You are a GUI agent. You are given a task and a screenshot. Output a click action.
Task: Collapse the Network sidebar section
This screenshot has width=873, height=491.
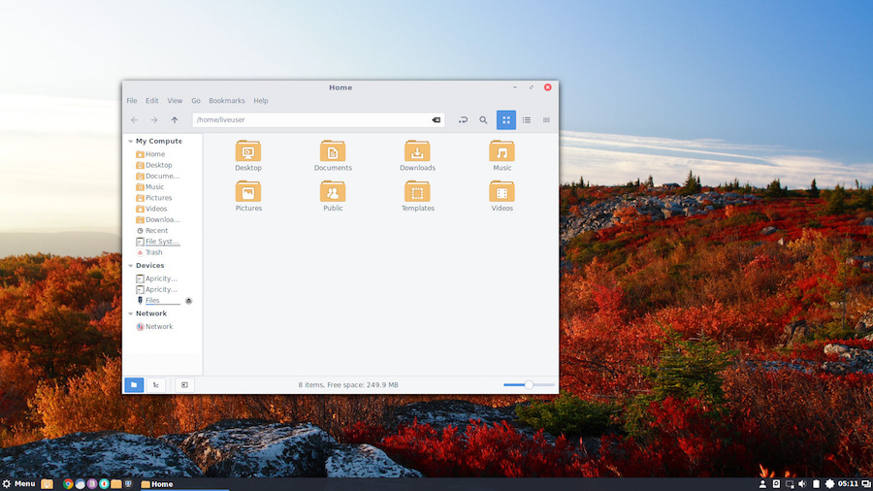point(130,314)
